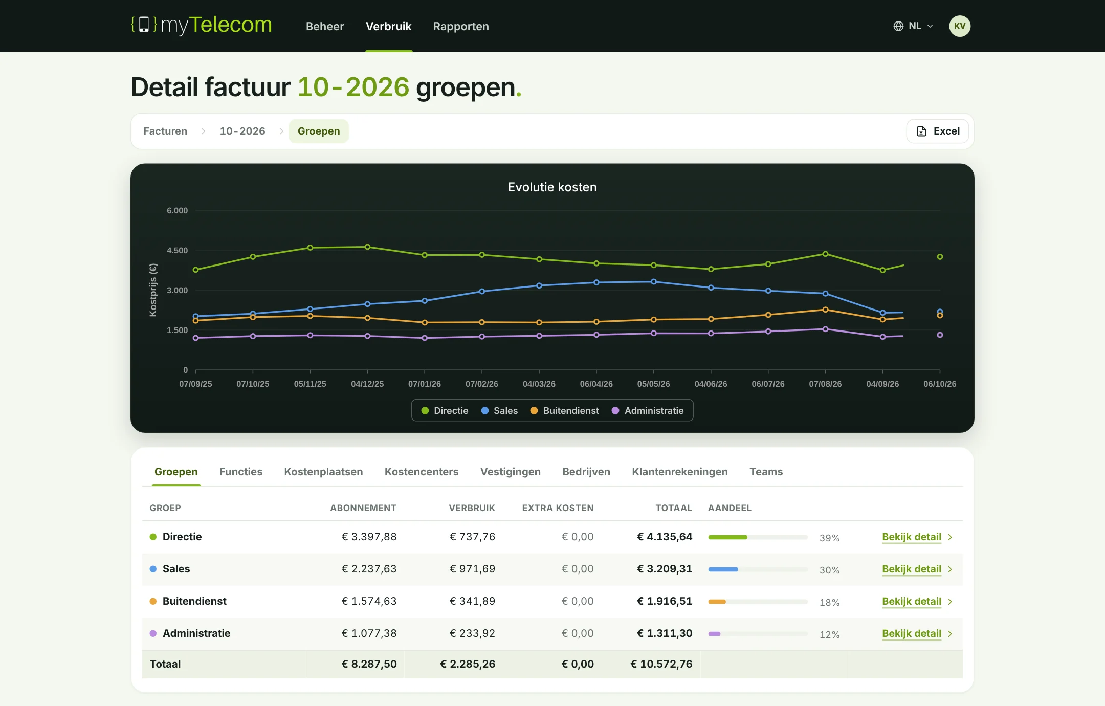
Task: Open the Beheer menu
Action: click(x=325, y=26)
